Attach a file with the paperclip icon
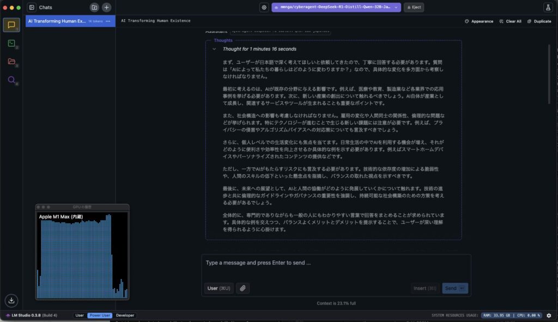 pos(242,288)
